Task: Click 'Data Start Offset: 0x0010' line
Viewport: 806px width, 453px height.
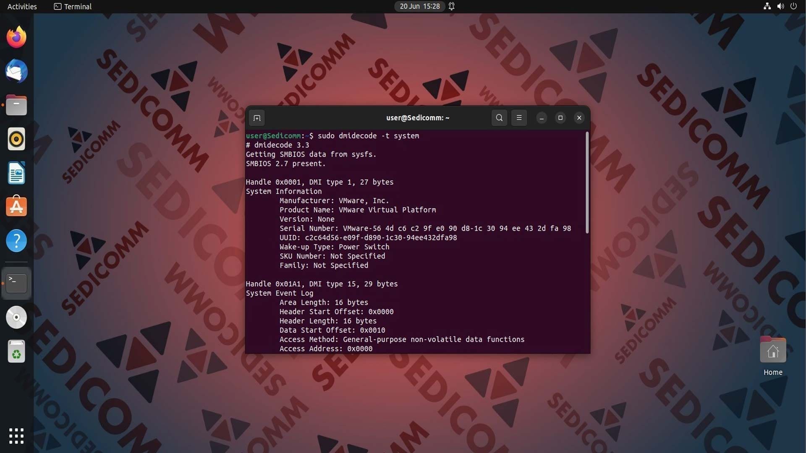Action: (332, 330)
